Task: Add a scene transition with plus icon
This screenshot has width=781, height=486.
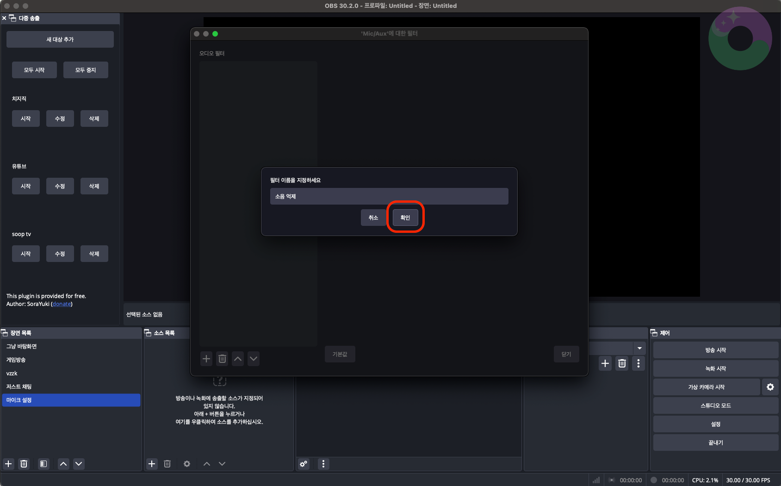Action: pyautogui.click(x=605, y=363)
